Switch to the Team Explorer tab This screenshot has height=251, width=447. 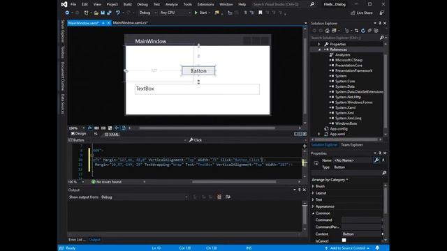(x=352, y=145)
